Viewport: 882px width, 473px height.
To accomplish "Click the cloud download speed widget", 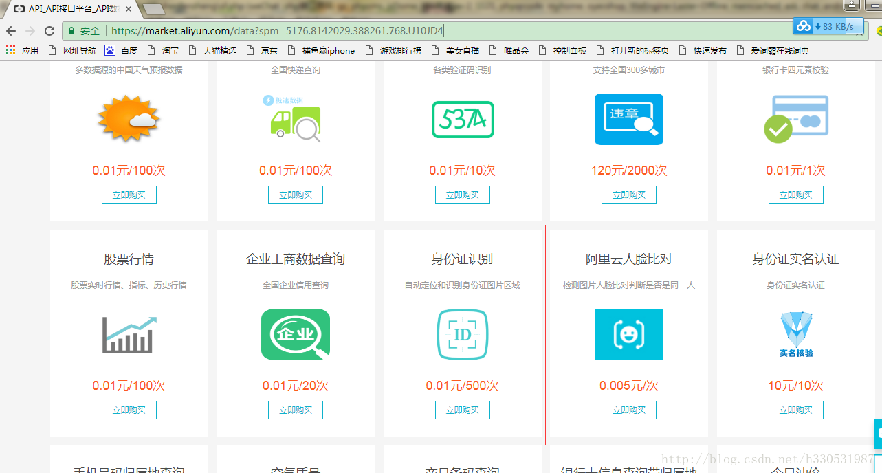I will [x=827, y=26].
